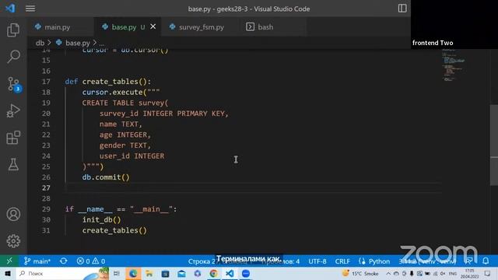
Task: Click the ENG language indicator in tray
Action: 453,274
